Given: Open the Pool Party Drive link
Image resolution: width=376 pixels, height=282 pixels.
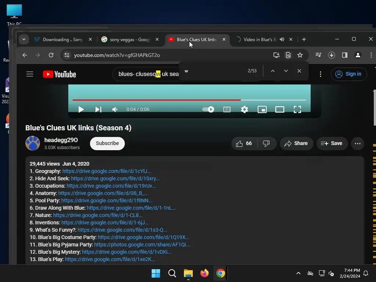Looking at the screenshot, I should (107, 200).
